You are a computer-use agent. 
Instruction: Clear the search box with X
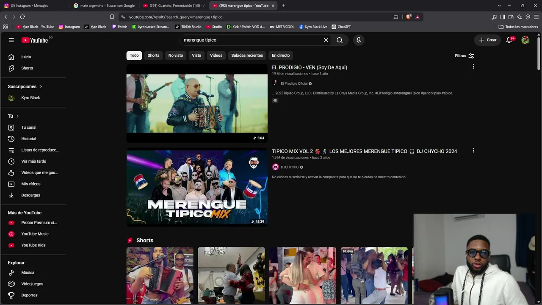coord(326,40)
